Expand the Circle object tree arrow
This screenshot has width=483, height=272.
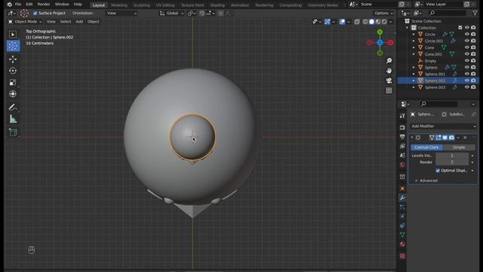(414, 34)
